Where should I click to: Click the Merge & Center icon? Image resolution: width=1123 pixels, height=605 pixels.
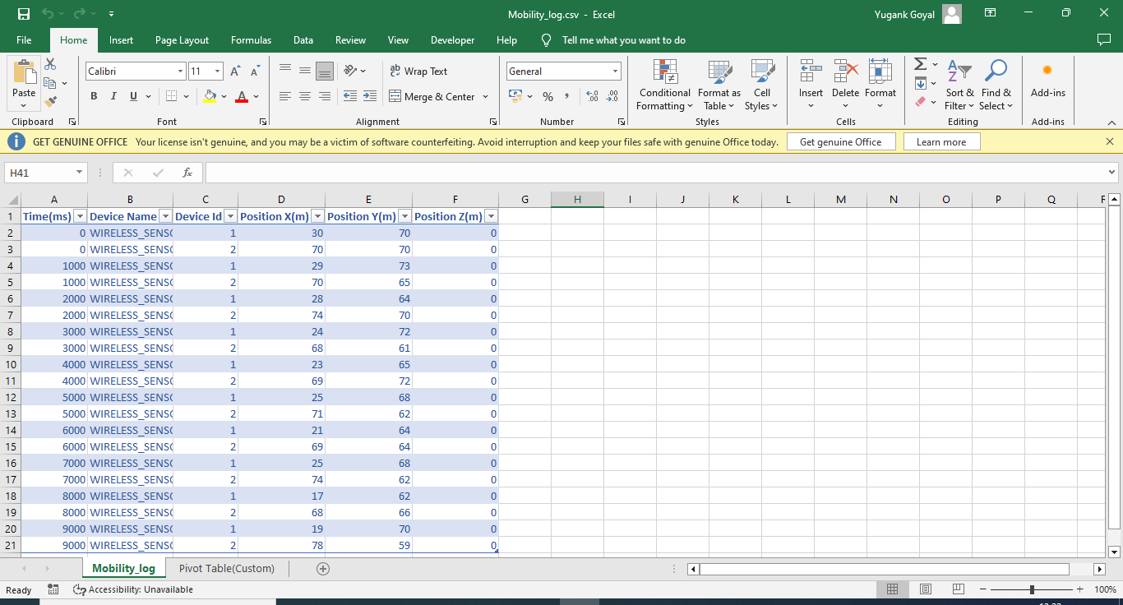tap(395, 96)
